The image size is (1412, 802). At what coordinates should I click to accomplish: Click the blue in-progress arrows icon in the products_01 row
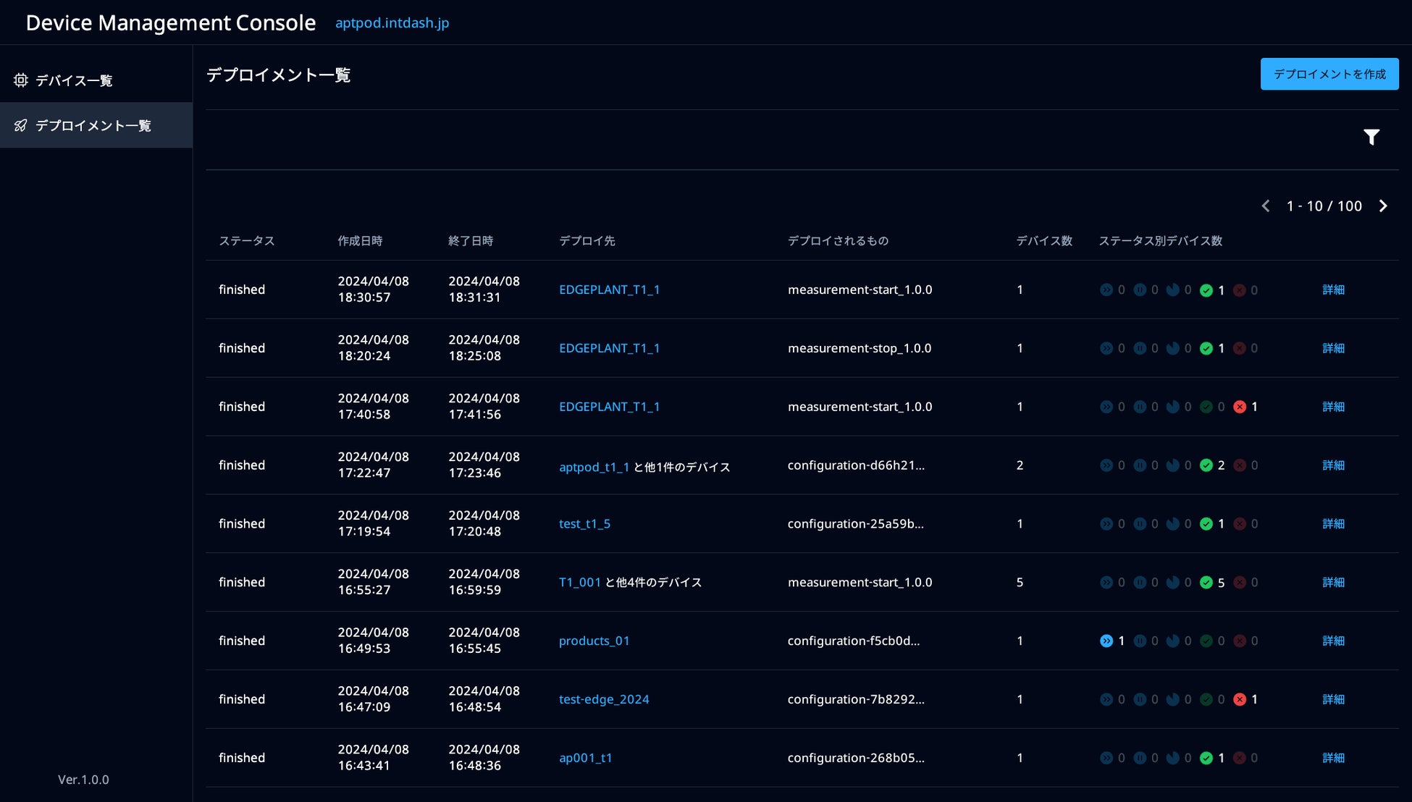pyautogui.click(x=1106, y=641)
